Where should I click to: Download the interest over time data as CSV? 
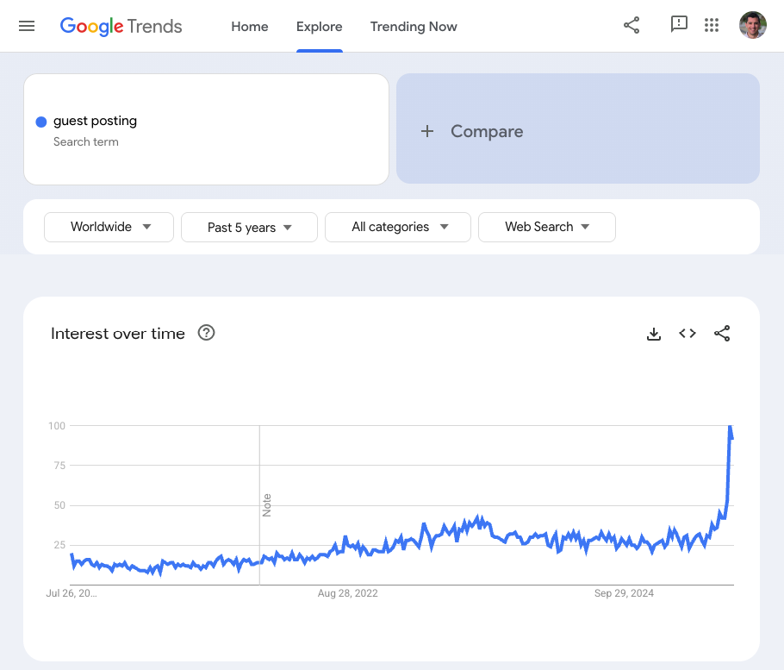654,334
